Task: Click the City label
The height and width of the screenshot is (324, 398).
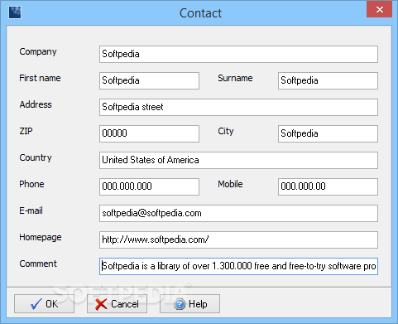Action: click(x=226, y=132)
